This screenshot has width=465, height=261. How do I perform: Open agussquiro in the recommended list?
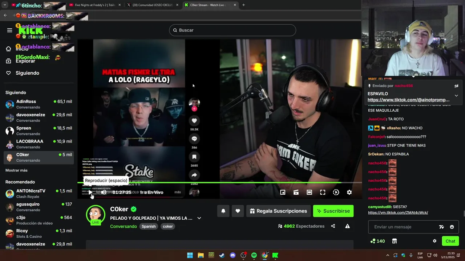[x=39, y=207]
